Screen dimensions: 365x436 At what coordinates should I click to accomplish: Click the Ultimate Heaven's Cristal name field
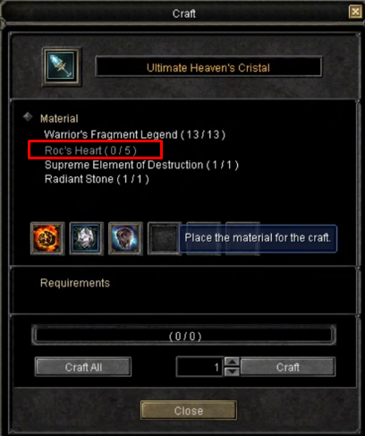click(208, 66)
